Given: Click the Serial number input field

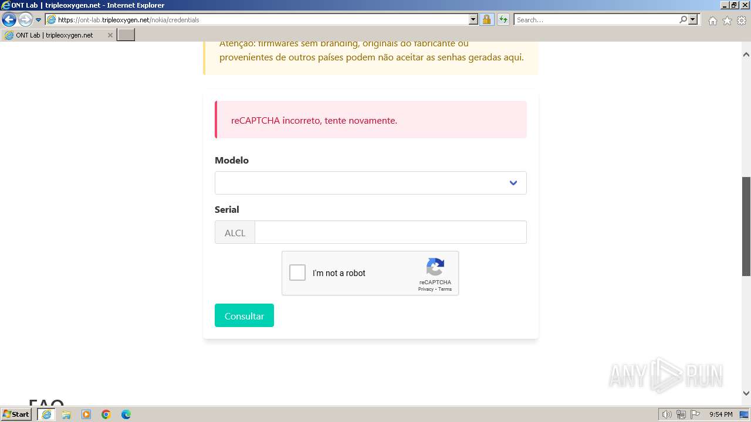Looking at the screenshot, I should 391,232.
